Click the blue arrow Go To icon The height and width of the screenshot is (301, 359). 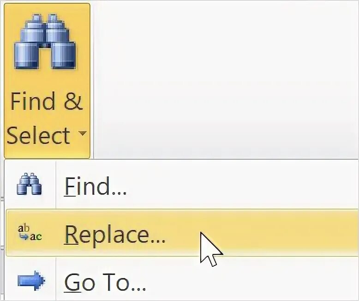click(x=31, y=280)
